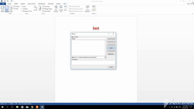Open Store app from taskbar
The image size is (194, 109).
[x=22, y=107]
